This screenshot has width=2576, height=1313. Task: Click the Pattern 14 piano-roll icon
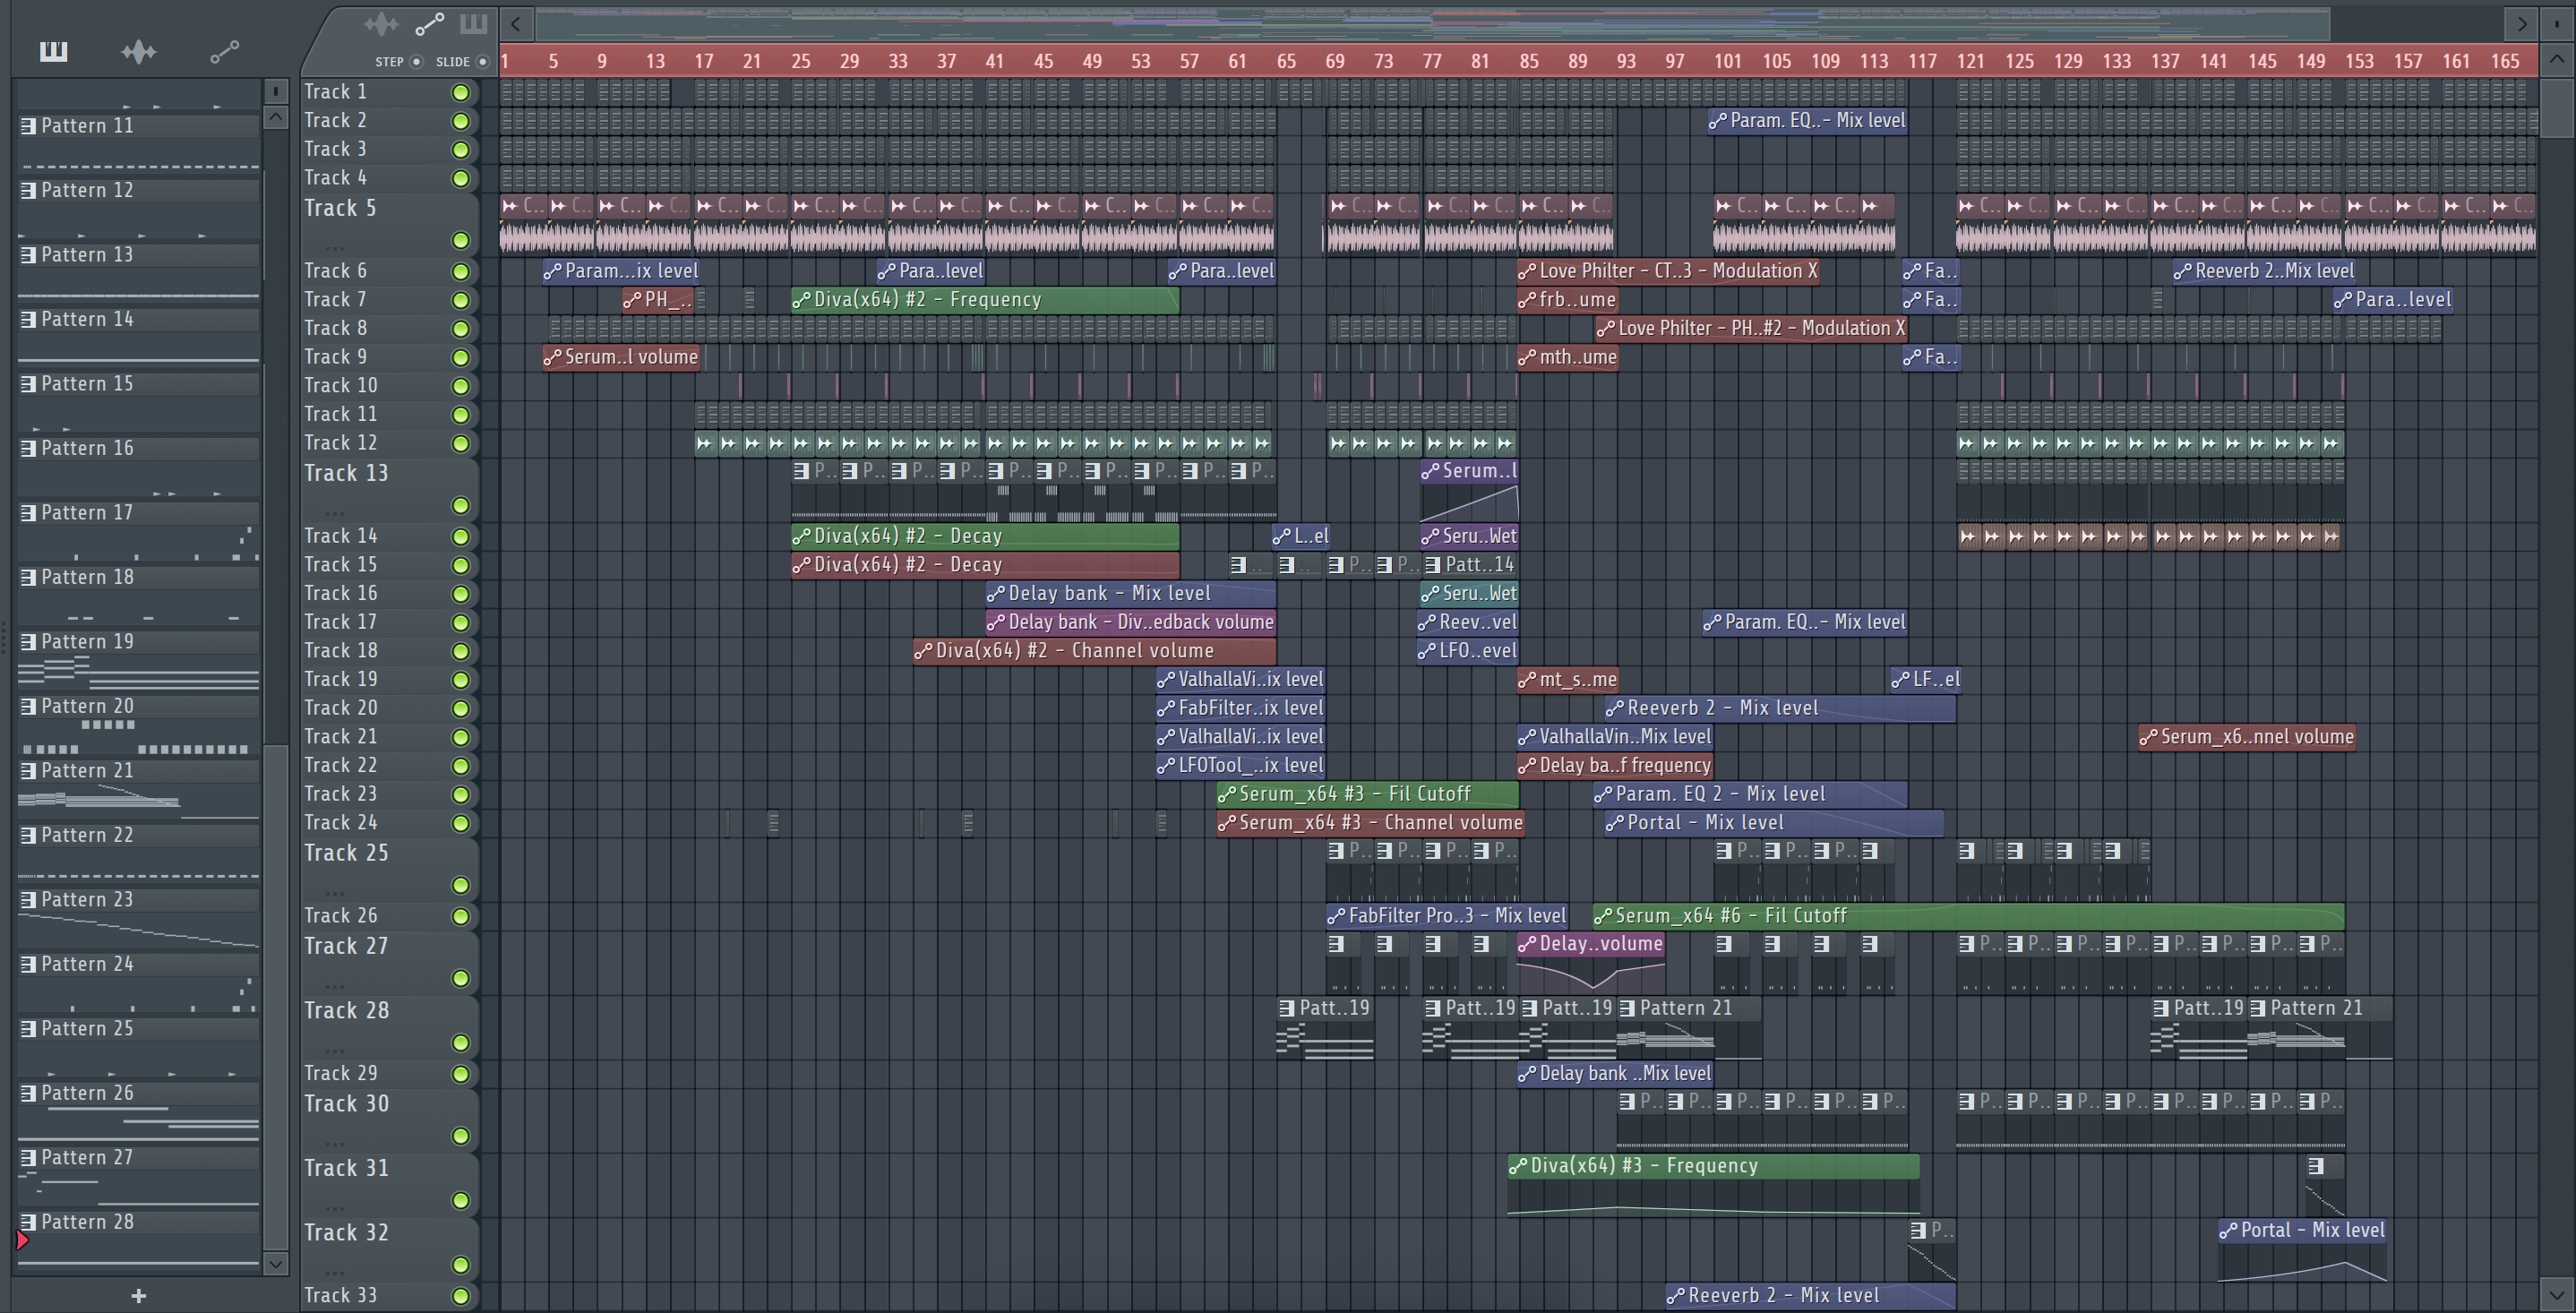click(x=29, y=320)
